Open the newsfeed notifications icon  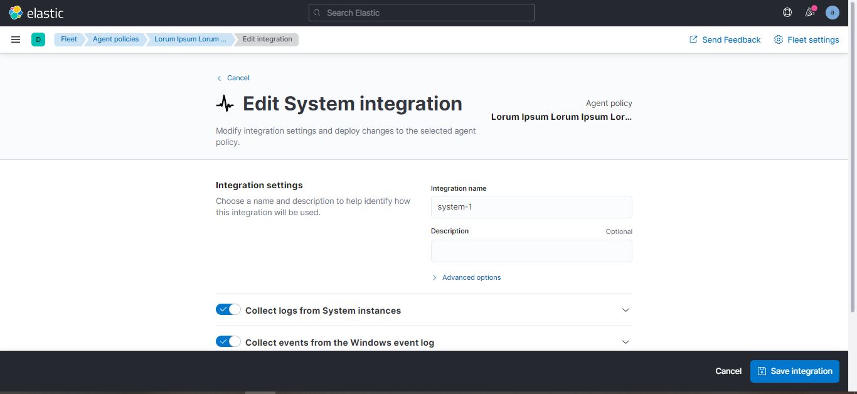pyautogui.click(x=810, y=13)
